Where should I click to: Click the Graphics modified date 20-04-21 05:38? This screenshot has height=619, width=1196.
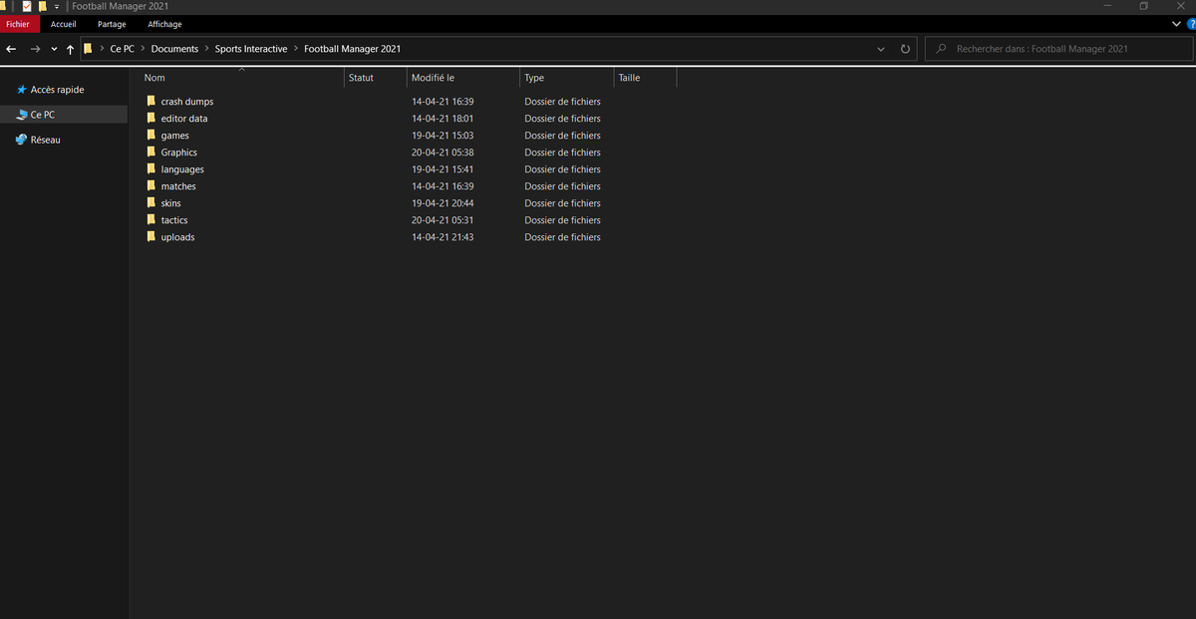coord(443,153)
